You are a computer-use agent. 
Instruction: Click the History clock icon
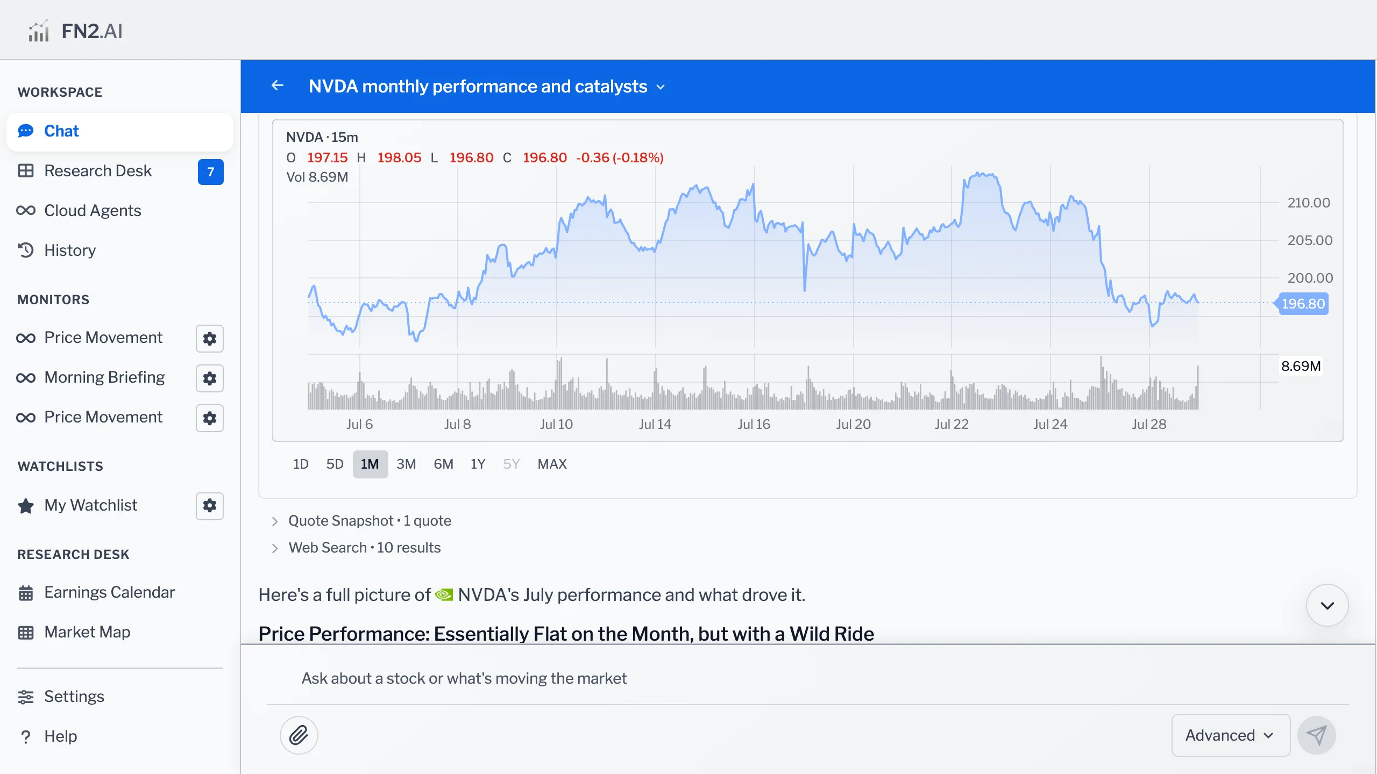[x=26, y=250]
